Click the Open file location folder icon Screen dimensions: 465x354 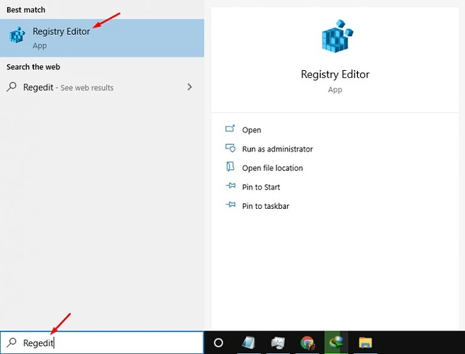coord(230,167)
